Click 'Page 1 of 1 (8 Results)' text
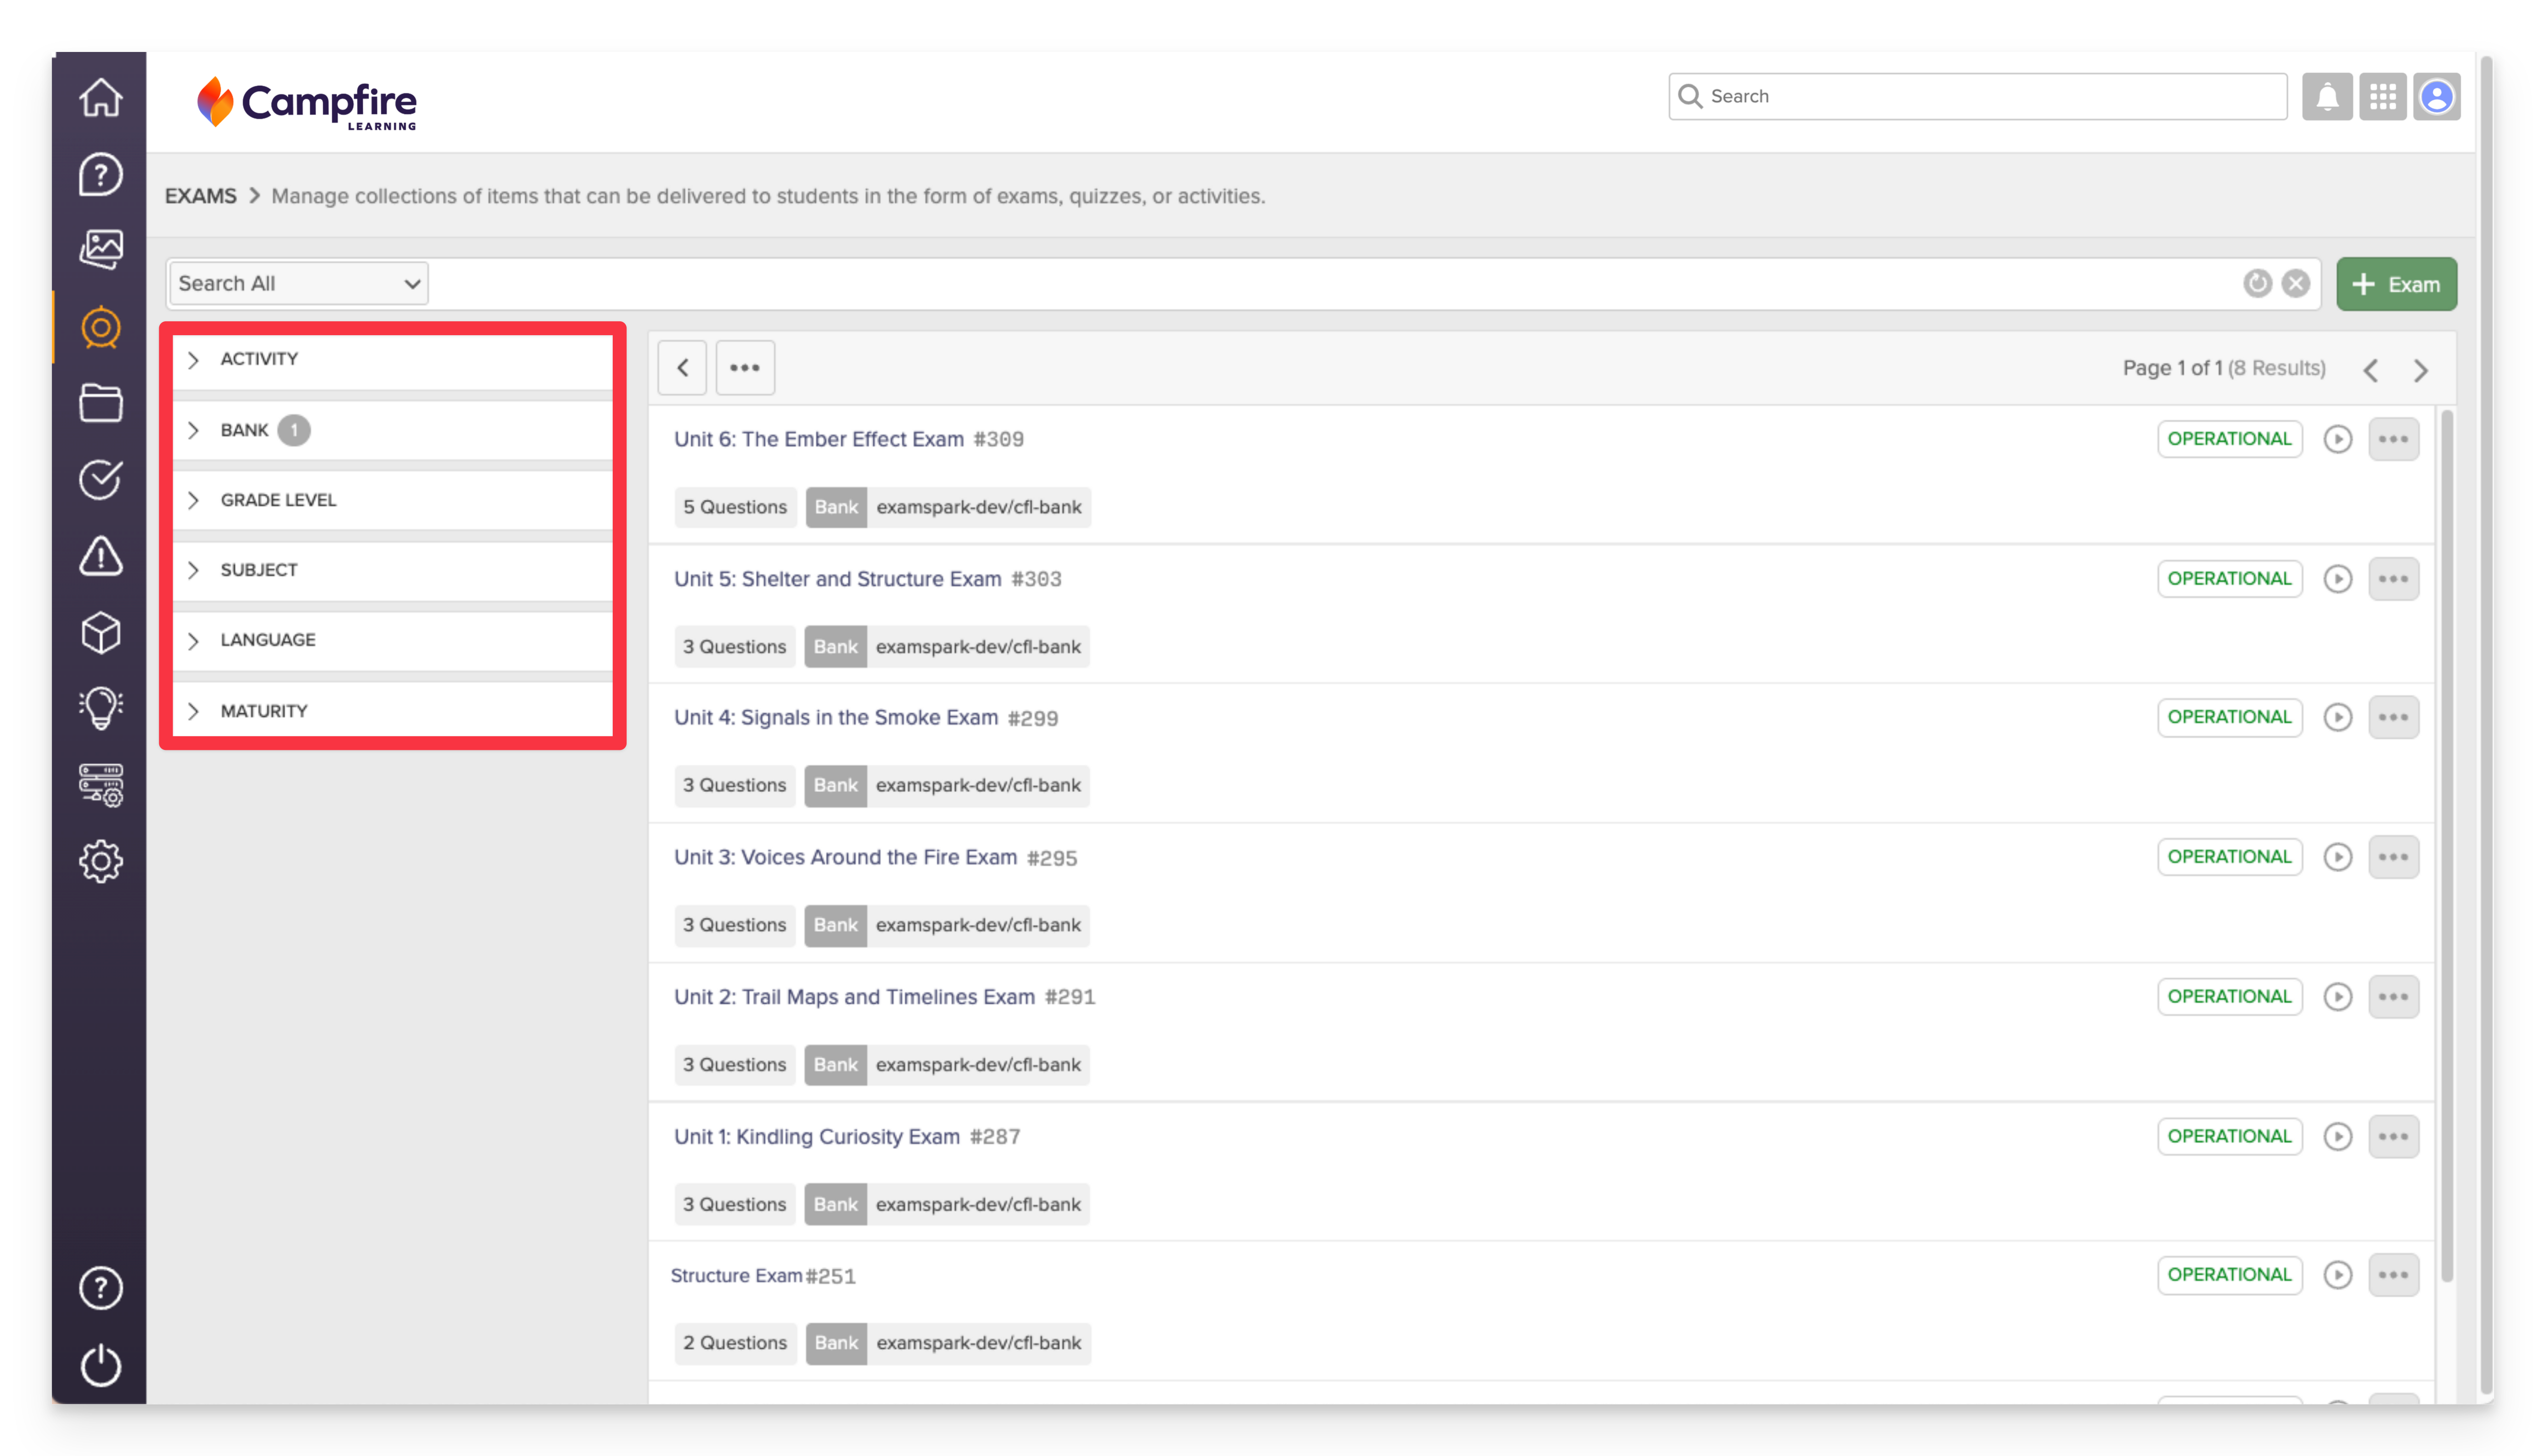The height and width of the screenshot is (1456, 2546). 2224,368
